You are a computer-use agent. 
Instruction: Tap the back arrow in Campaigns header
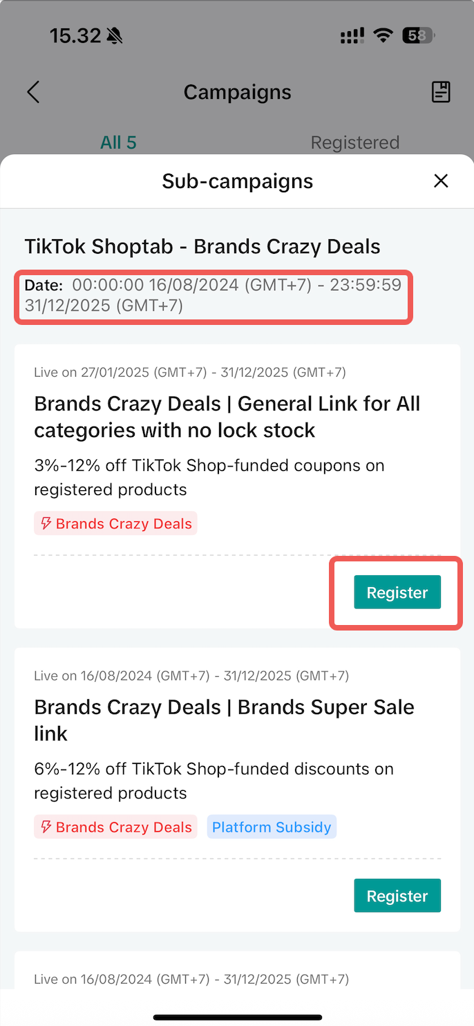pos(33,92)
